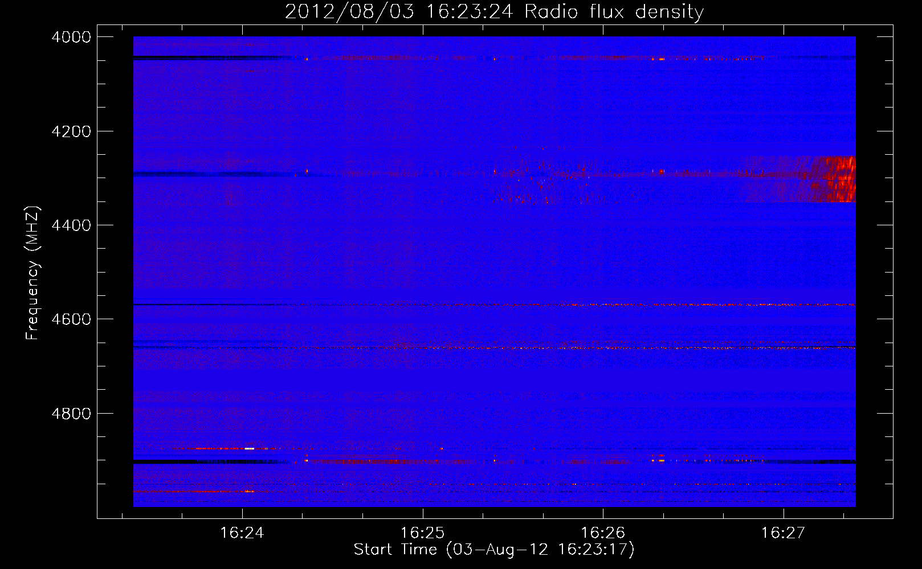
Task: Click the 16:24 time tick label
Action: point(242,533)
